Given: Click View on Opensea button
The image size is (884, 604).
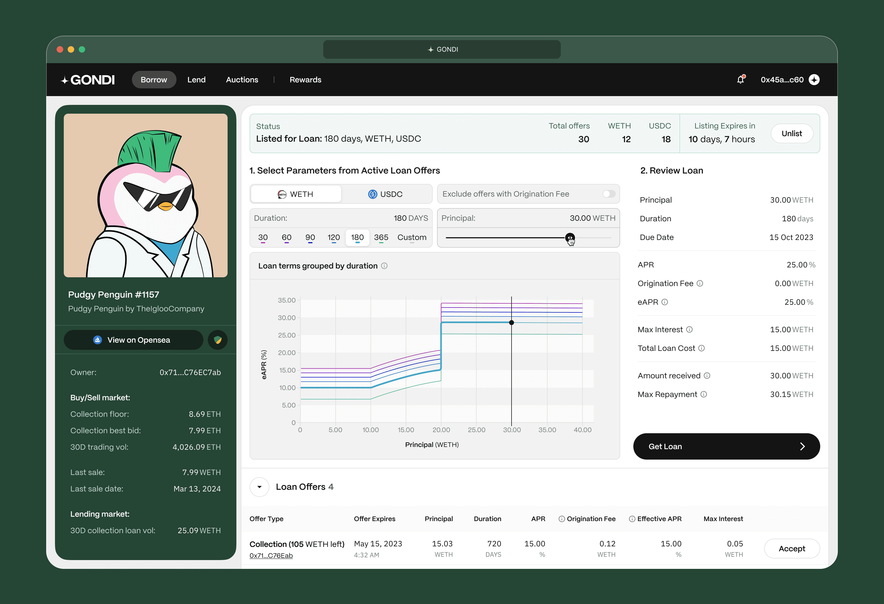Looking at the screenshot, I should (133, 340).
